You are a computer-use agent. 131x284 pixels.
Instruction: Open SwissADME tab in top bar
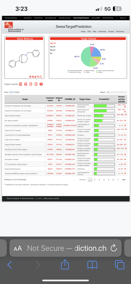[x=96, y=18]
